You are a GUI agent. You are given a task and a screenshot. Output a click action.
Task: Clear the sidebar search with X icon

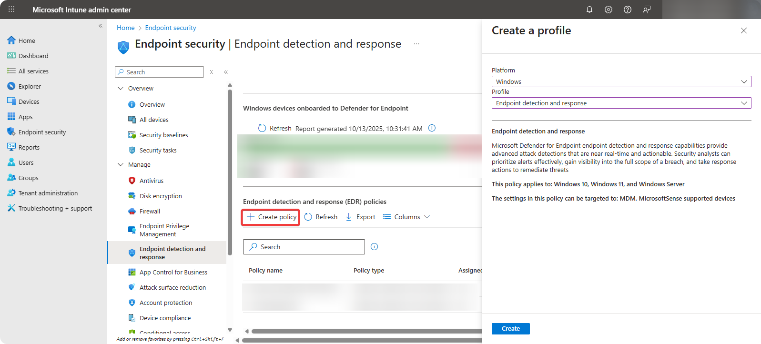212,72
